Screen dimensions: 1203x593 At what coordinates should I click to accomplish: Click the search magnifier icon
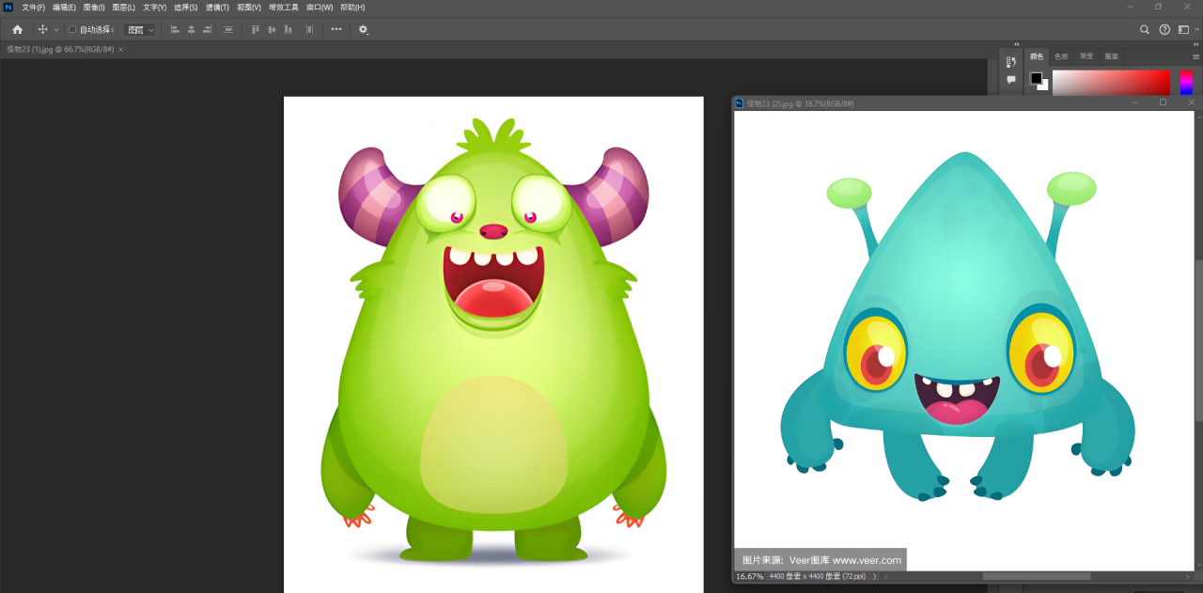click(1145, 29)
